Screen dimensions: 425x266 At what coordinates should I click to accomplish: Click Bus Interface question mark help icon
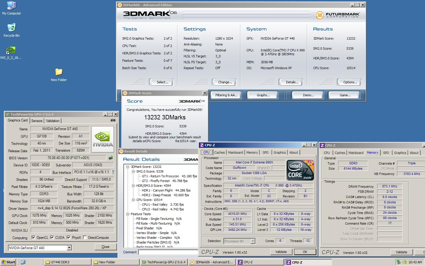(x=113, y=172)
